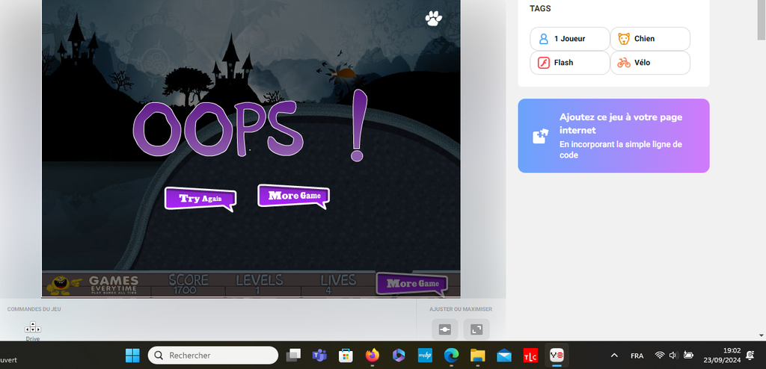Click the More Game button in score bar
Screen dimensions: 766x369
pos(412,284)
